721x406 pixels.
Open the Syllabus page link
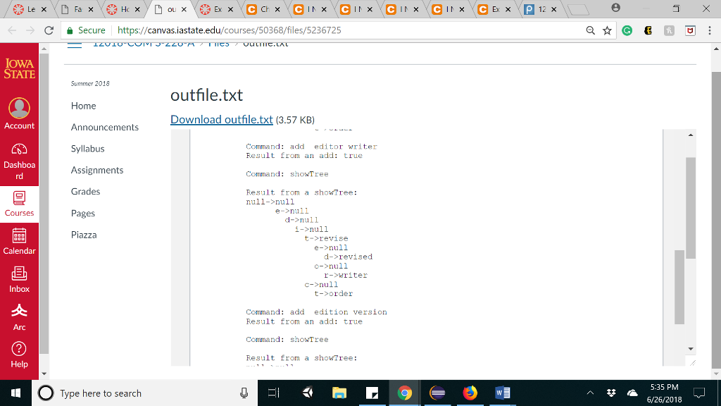coord(87,148)
